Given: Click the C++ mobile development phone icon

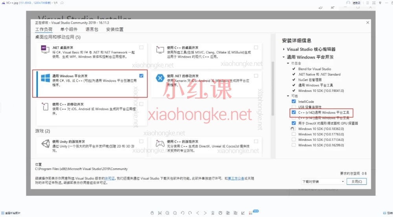Looking at the screenshot, I should [x=45, y=106].
